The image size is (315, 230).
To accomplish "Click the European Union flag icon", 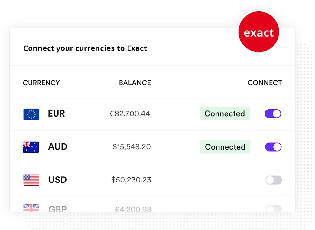I will point(31,114).
